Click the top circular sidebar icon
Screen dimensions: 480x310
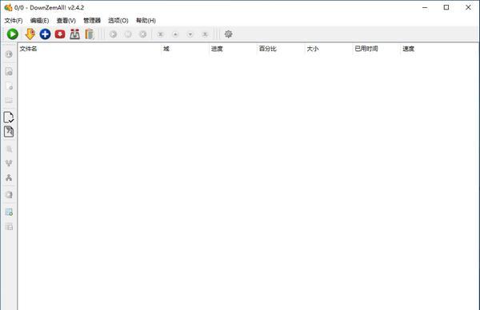tap(9, 54)
